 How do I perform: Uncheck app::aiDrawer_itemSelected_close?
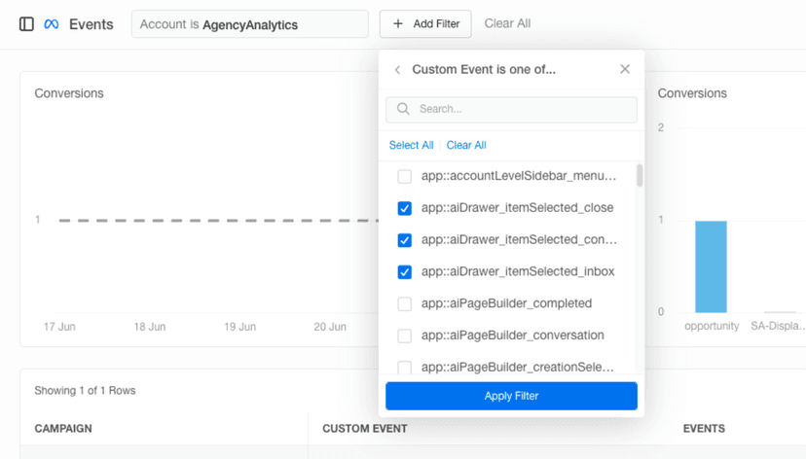(x=405, y=208)
